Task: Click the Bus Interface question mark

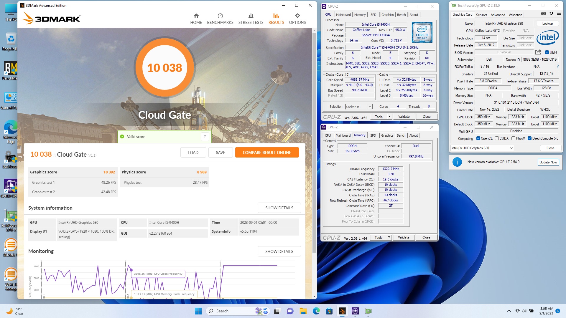Action: (x=557, y=67)
